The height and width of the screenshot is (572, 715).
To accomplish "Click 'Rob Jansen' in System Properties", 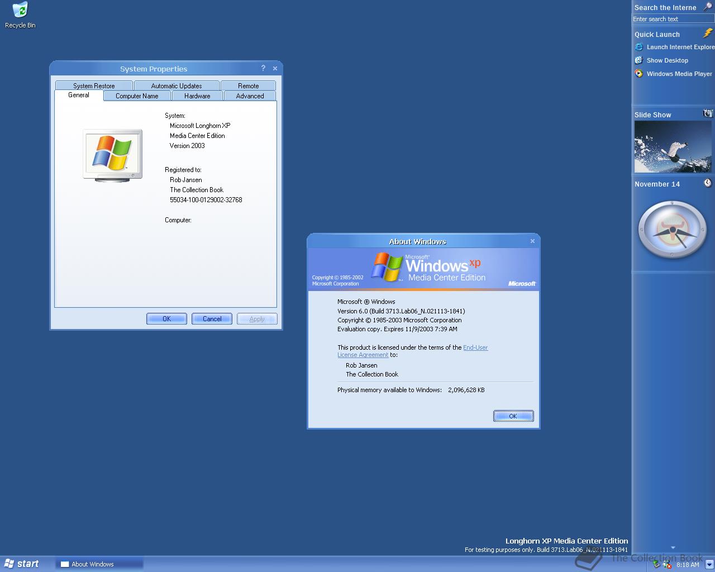I will coord(186,180).
